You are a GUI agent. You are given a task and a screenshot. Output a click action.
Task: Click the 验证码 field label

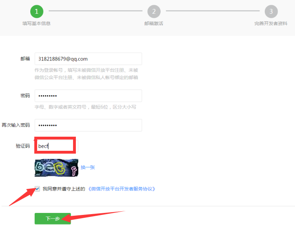click(x=23, y=146)
